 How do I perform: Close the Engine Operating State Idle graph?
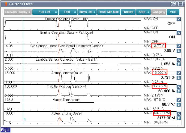coord(179,19)
